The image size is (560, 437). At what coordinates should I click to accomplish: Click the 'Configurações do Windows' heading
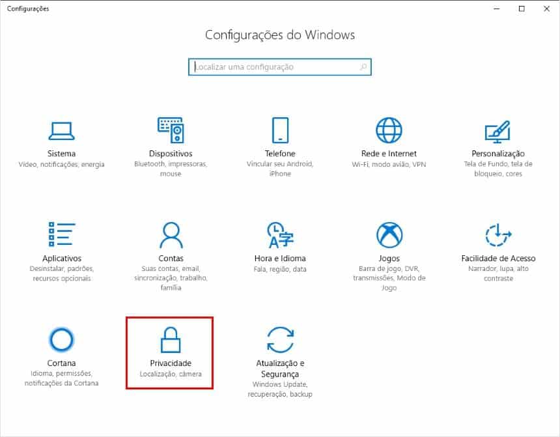[280, 35]
